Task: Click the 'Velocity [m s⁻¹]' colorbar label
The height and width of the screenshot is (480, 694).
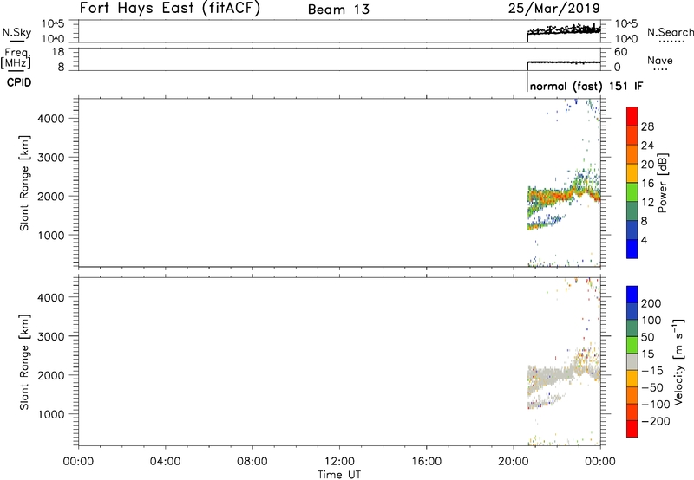Action: (x=678, y=361)
